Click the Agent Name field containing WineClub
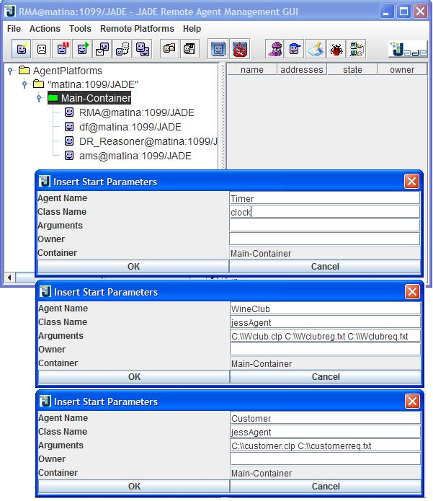The height and width of the screenshot is (501, 433). point(325,309)
